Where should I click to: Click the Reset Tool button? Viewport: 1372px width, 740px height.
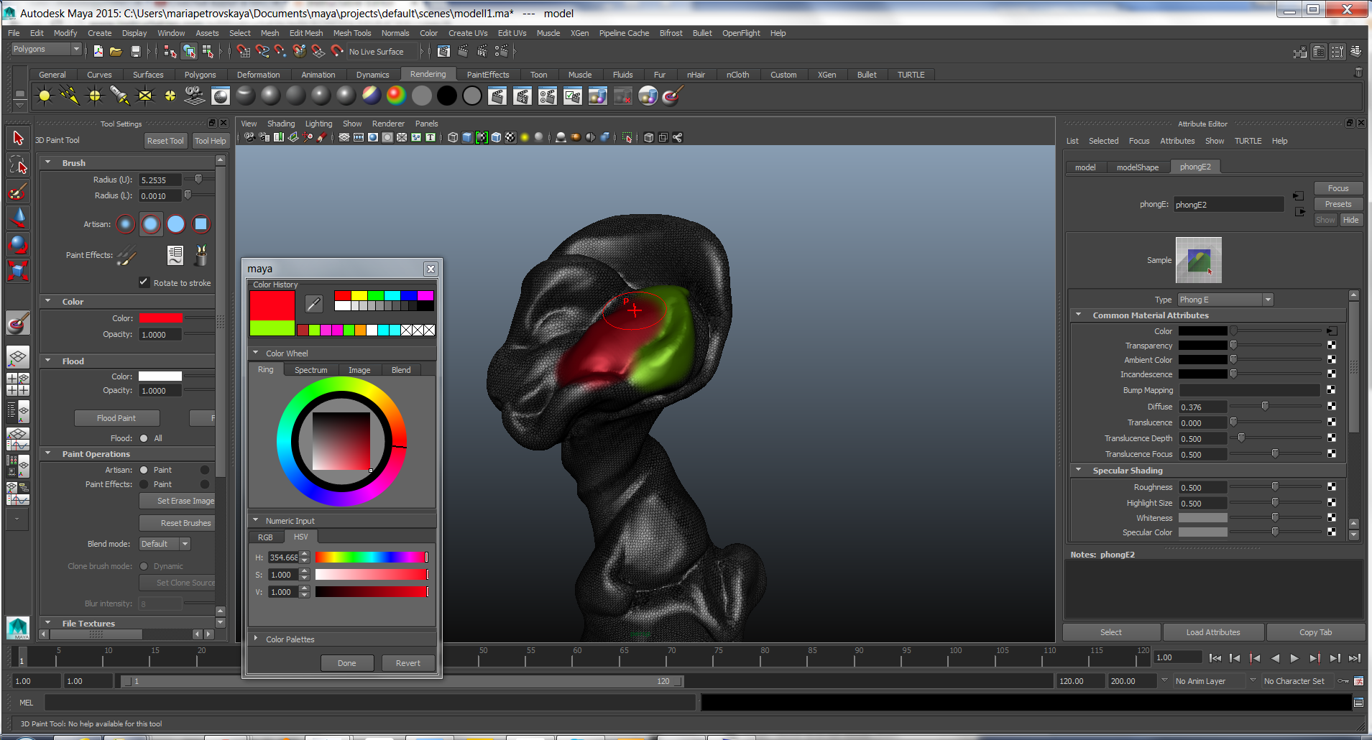click(165, 141)
